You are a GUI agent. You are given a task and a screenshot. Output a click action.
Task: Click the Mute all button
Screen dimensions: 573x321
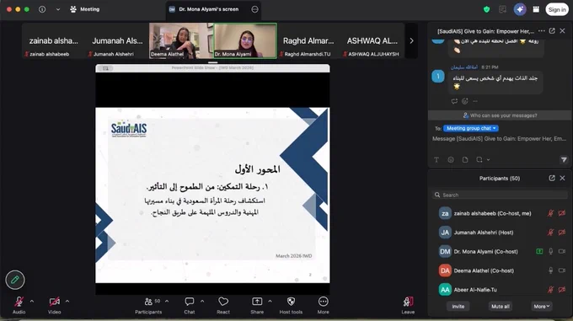[501, 307]
